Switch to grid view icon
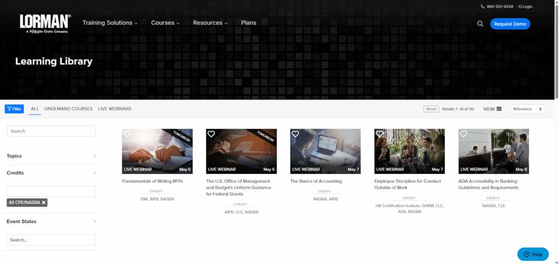This screenshot has height=265, width=559. click(x=499, y=109)
